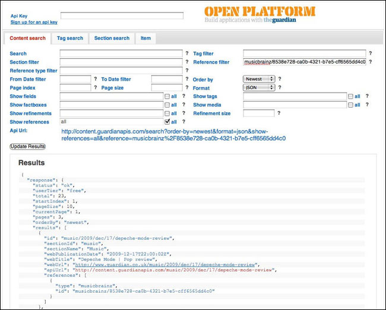Switch to Section search tab
Image resolution: width=386 pixels, height=310 pixels.
(112, 38)
